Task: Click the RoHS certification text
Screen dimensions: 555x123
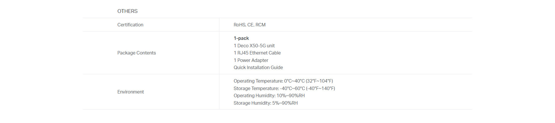Action: click(x=239, y=25)
